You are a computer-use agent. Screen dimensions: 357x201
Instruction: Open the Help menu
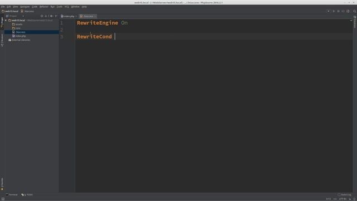(x=84, y=7)
